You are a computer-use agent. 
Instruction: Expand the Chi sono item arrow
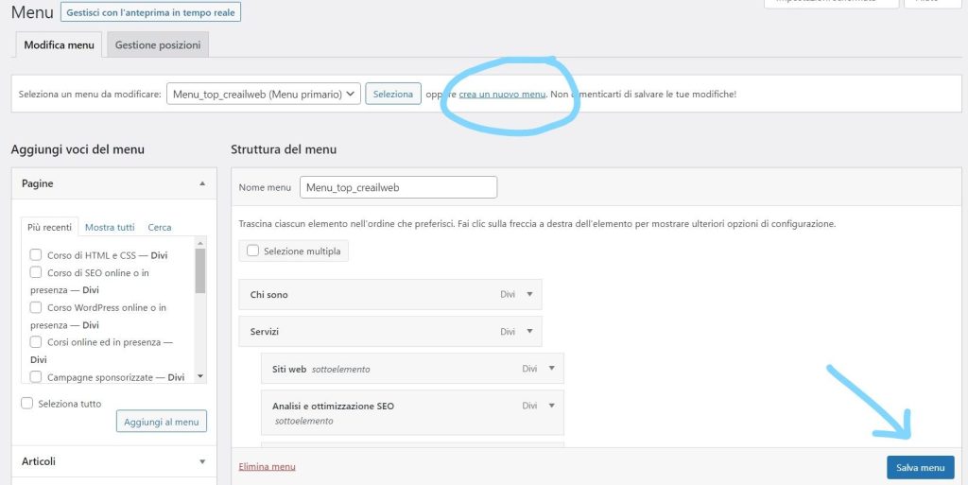click(x=529, y=294)
